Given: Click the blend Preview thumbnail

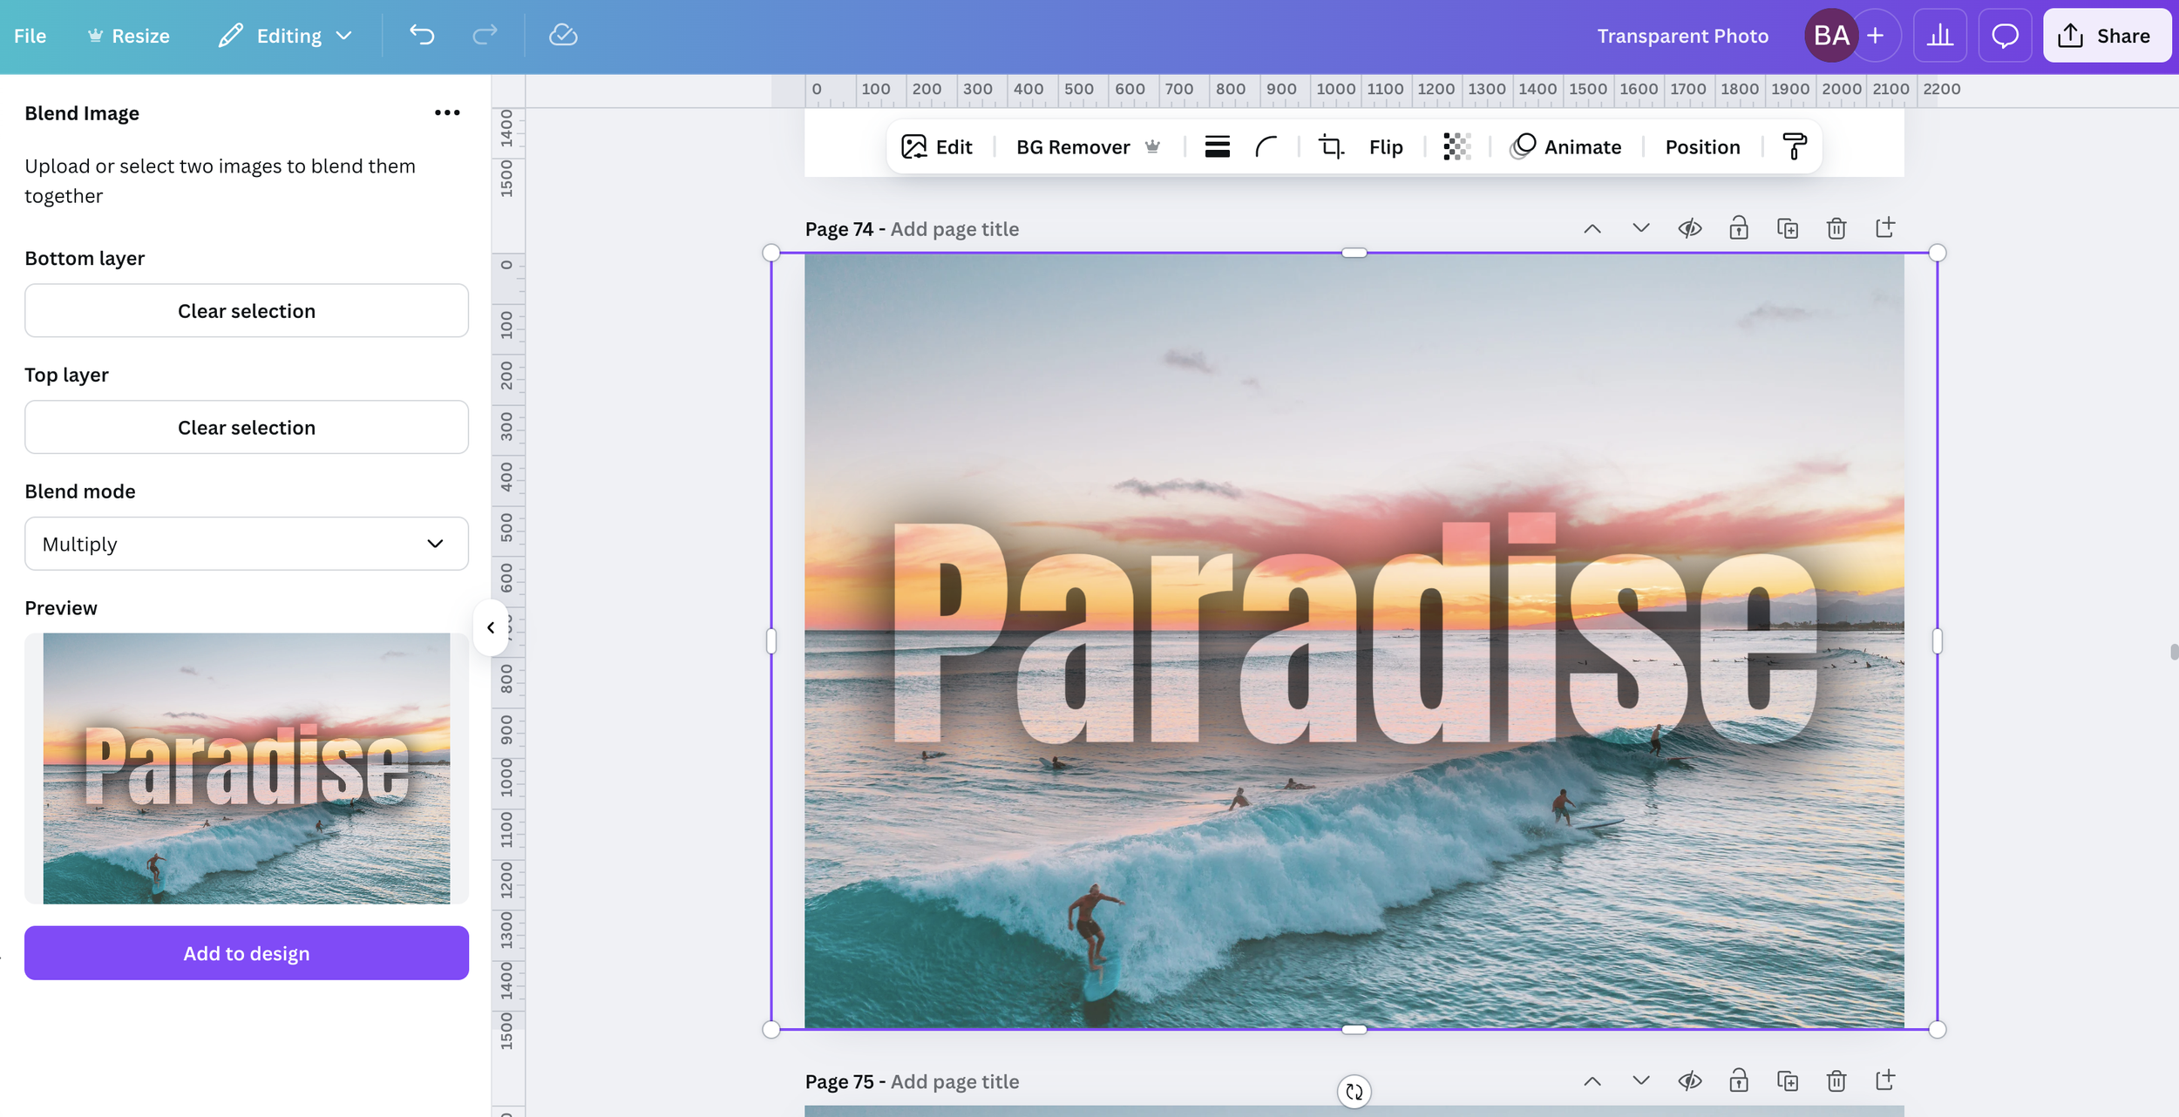Looking at the screenshot, I should point(247,768).
